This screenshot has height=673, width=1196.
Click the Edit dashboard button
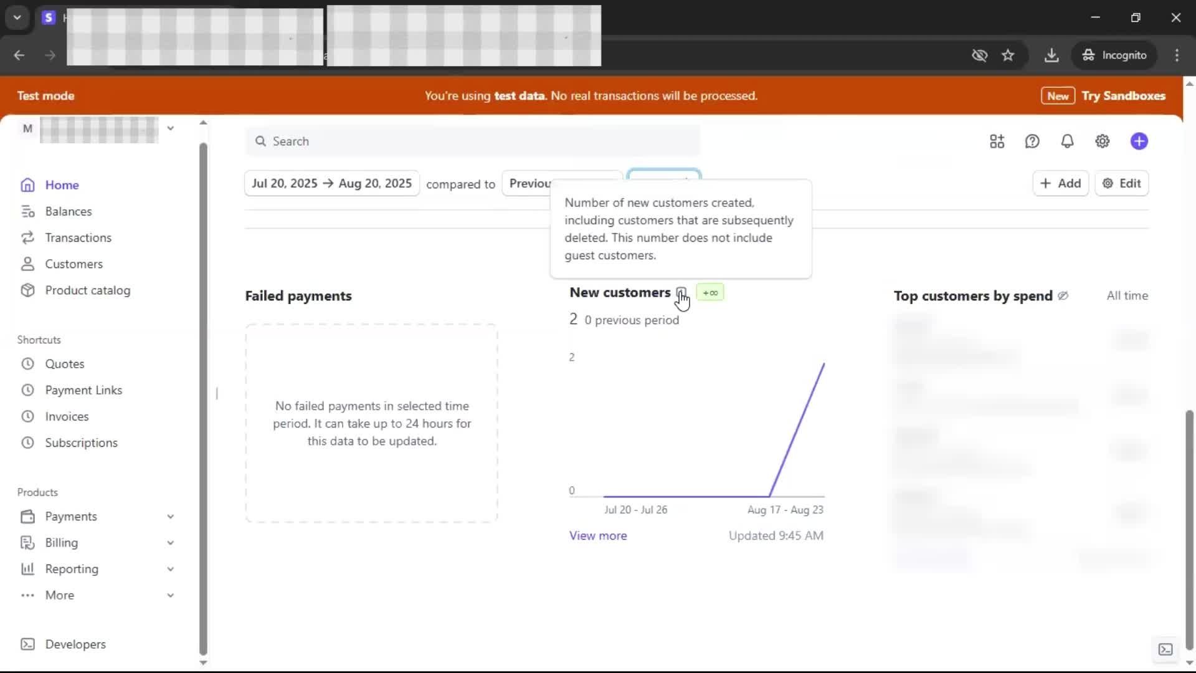tap(1121, 183)
